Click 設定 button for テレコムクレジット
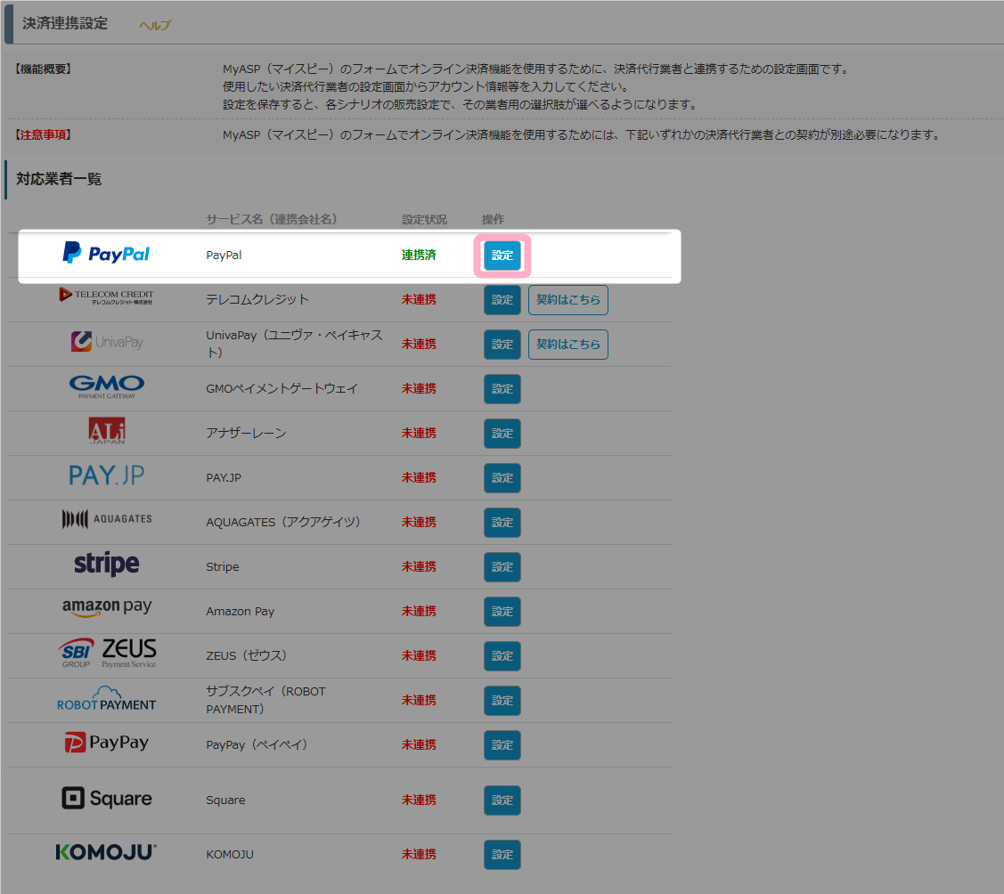This screenshot has width=1004, height=894. [502, 300]
